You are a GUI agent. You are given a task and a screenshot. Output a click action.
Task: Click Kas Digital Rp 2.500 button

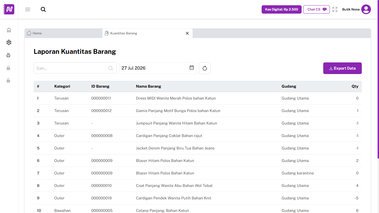tap(282, 9)
